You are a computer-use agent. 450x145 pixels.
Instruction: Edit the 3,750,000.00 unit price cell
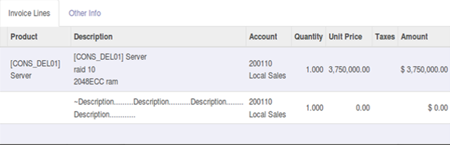(x=349, y=70)
